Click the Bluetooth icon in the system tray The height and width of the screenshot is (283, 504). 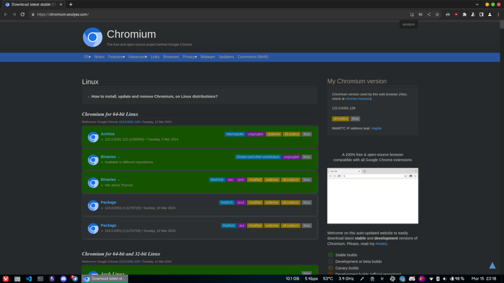click(x=438, y=279)
